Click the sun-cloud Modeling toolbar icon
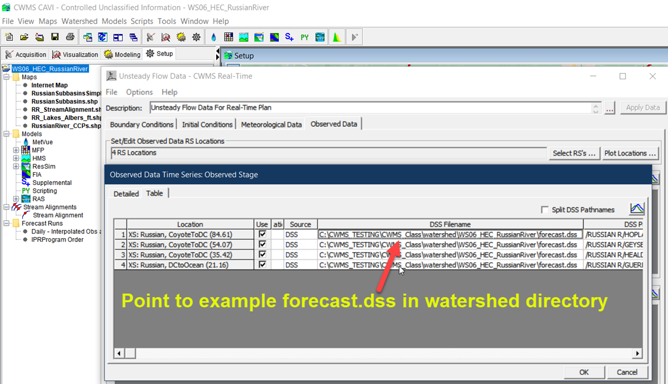Viewport: 668px width, 384px height. (x=181, y=37)
